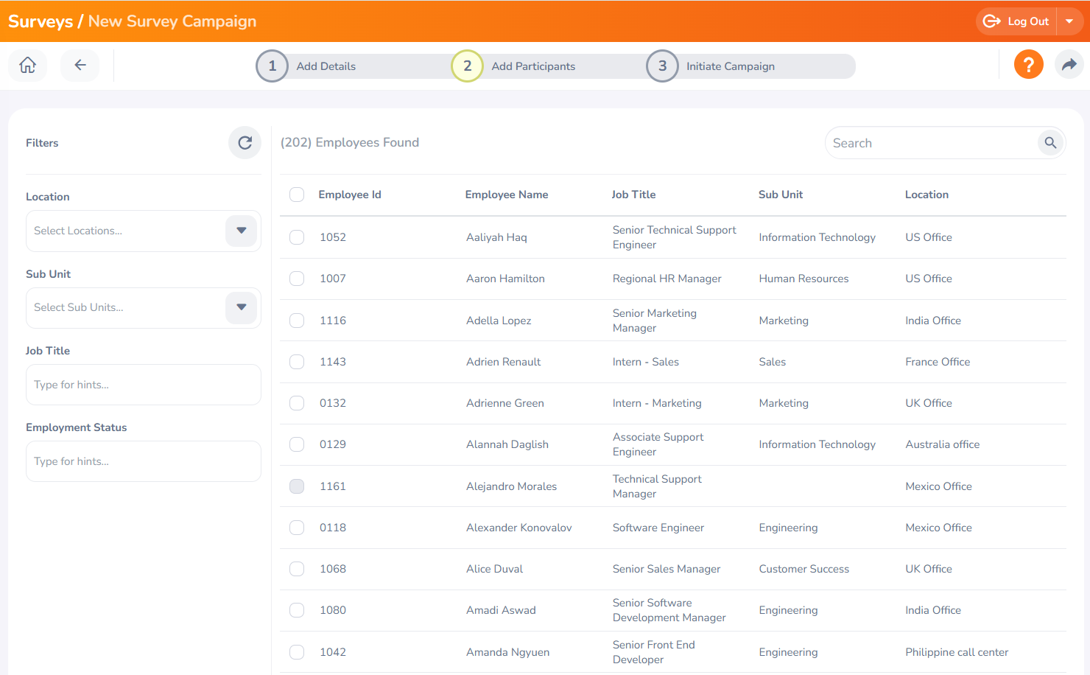Click the France Office location cell
Screen dimensions: 1090x675
[938, 362]
